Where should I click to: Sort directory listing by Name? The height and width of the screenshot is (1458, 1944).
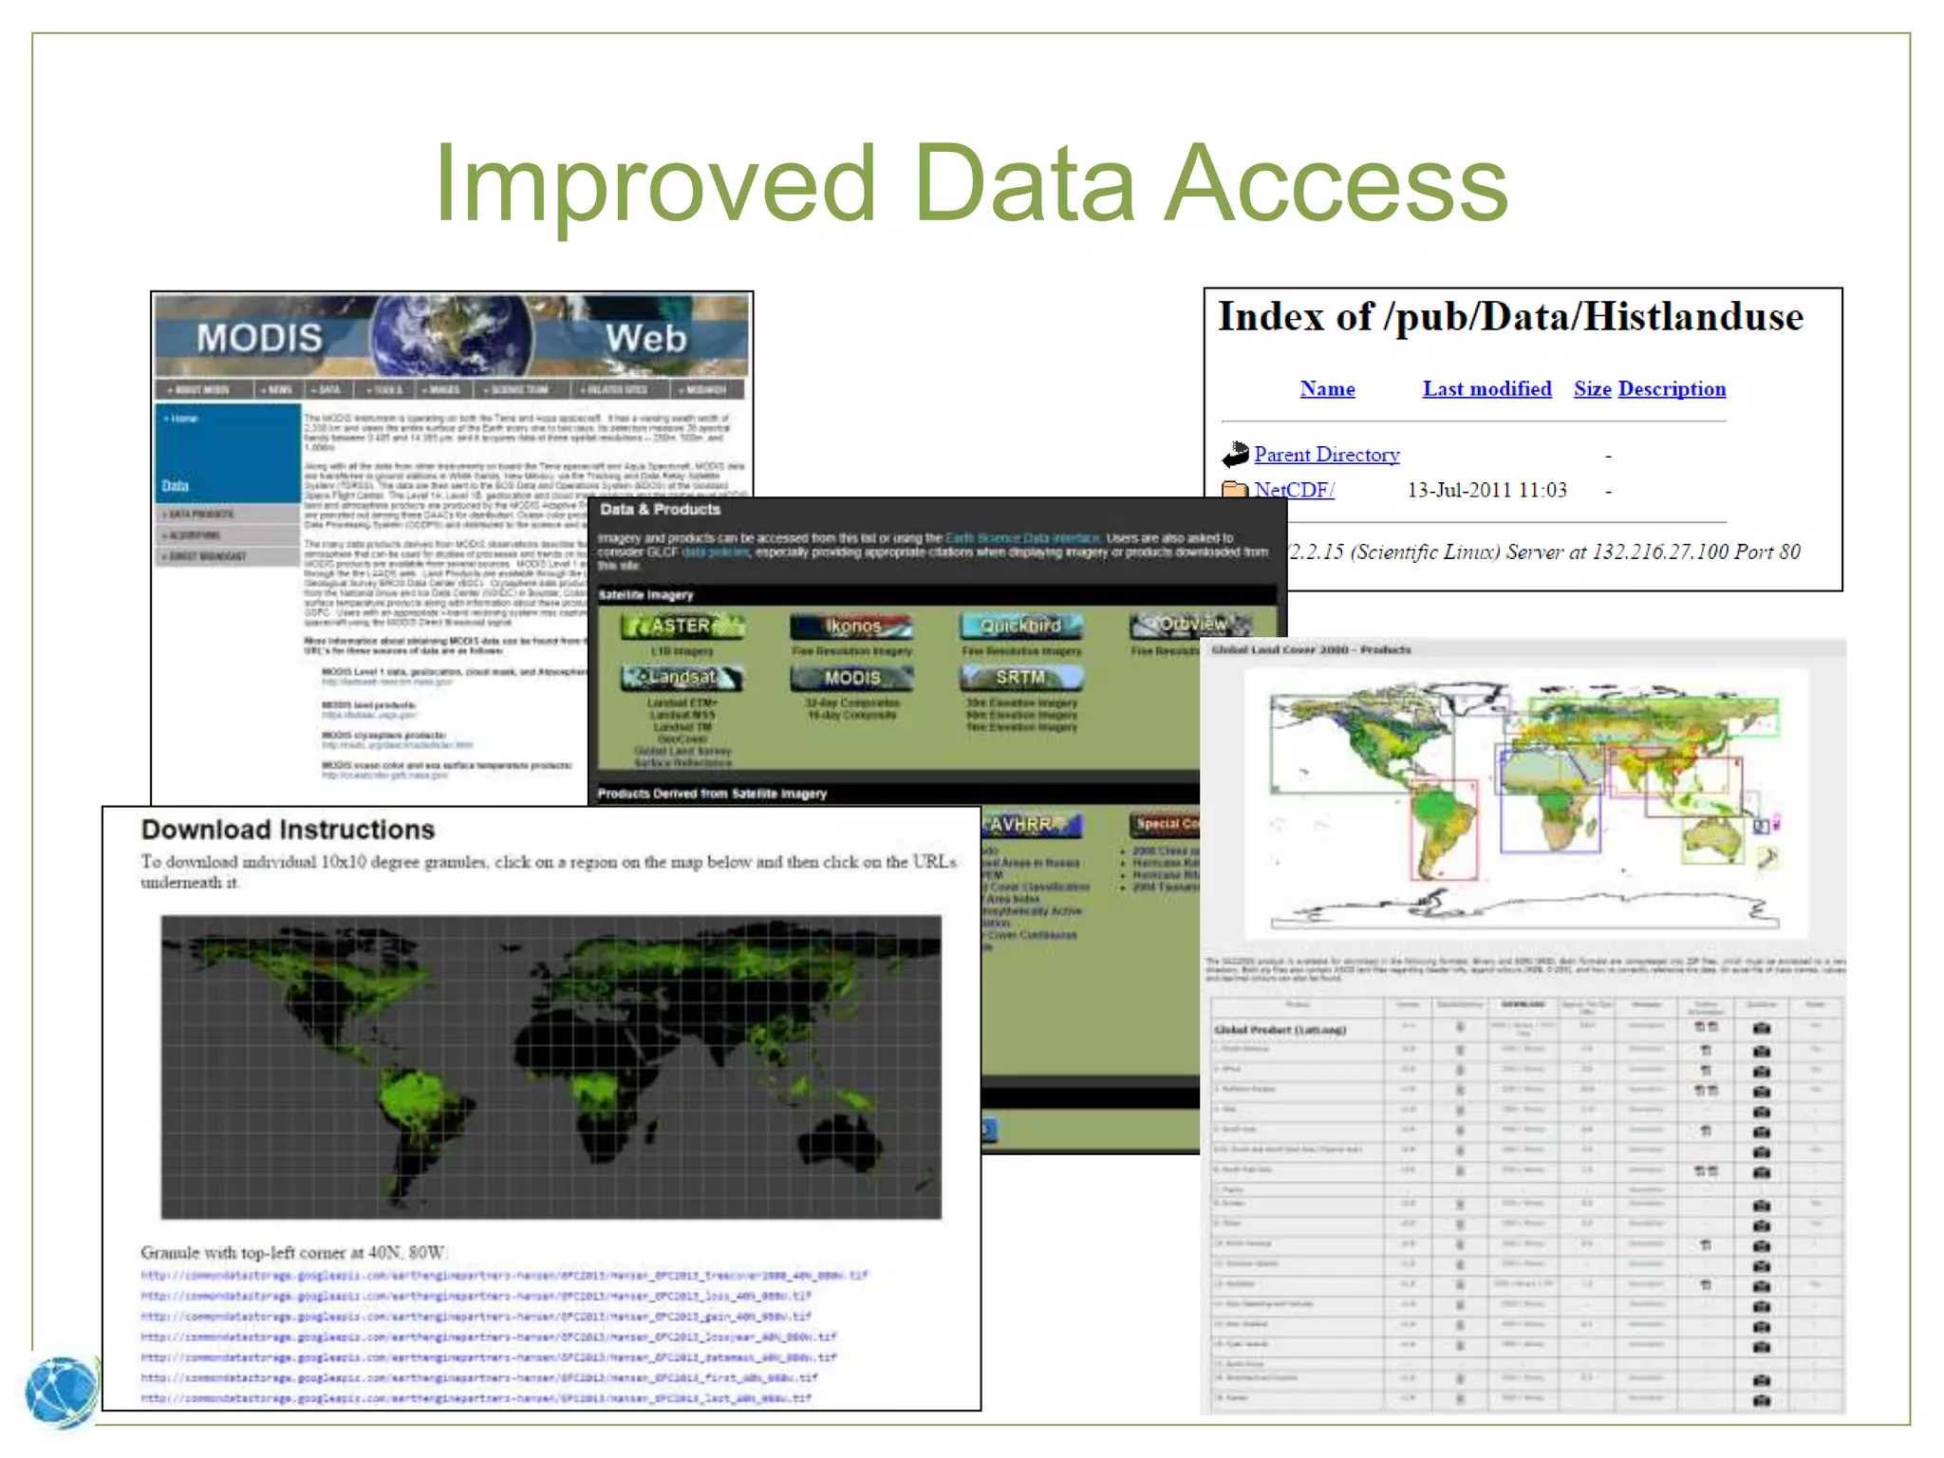1327,388
